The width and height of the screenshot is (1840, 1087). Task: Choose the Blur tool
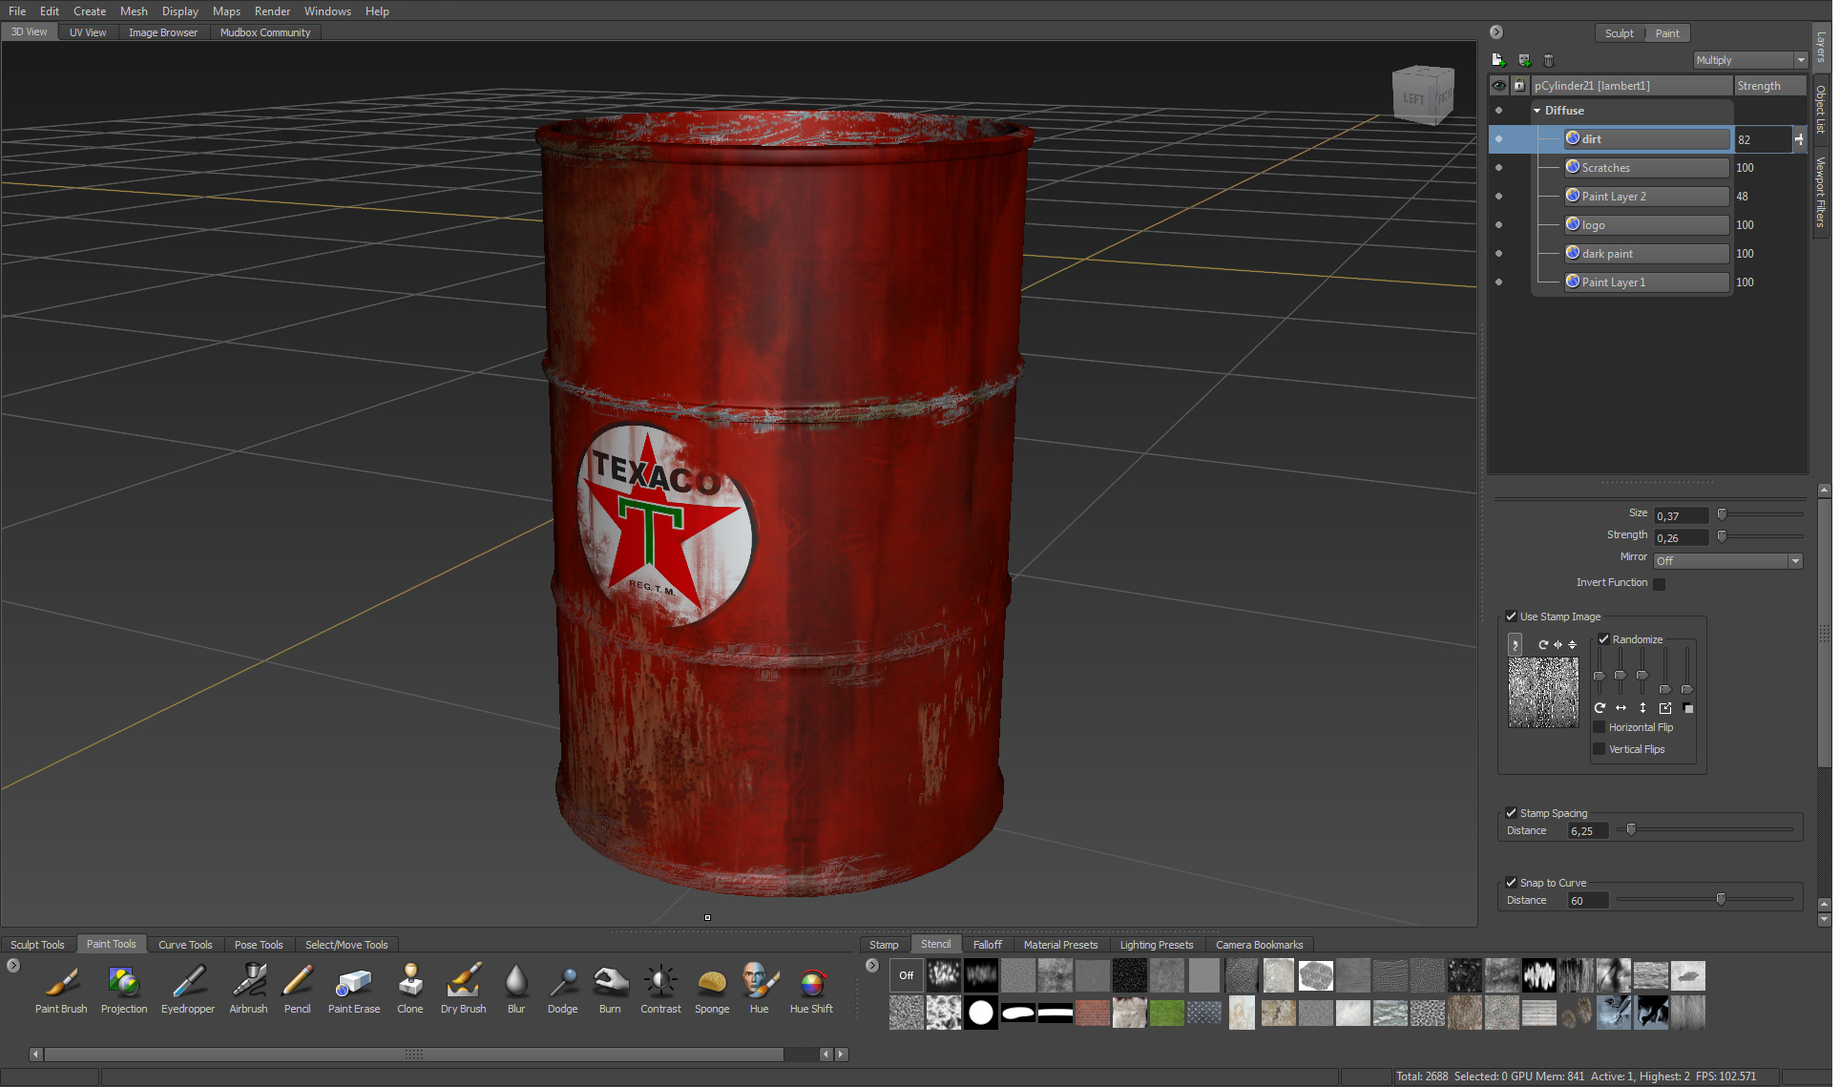pos(516,988)
